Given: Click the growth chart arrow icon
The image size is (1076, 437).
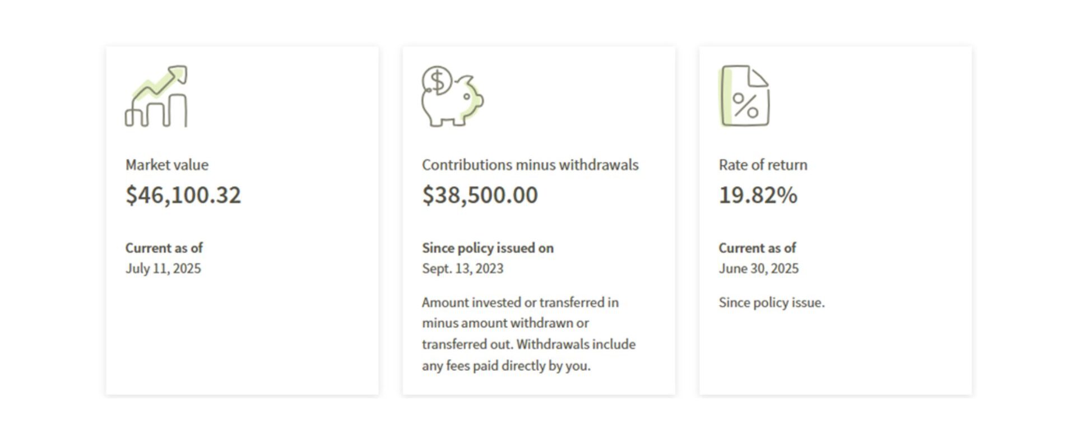Looking at the screenshot, I should pos(156,96).
